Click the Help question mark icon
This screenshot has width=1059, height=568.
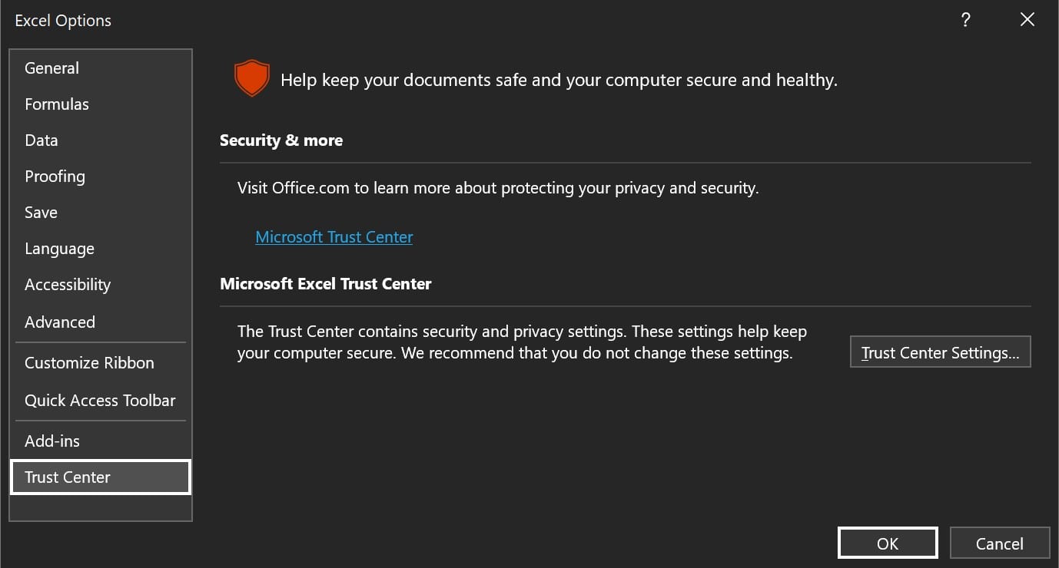965,21
